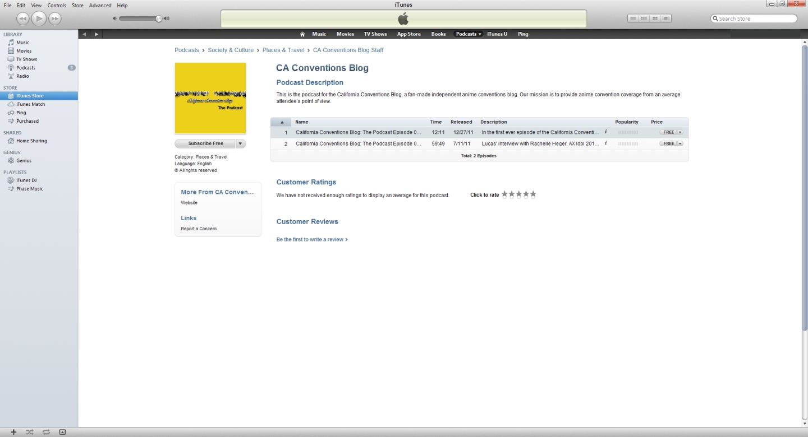Show or hide the artwork viewer button
The width and height of the screenshot is (808, 437).
[x=62, y=432]
